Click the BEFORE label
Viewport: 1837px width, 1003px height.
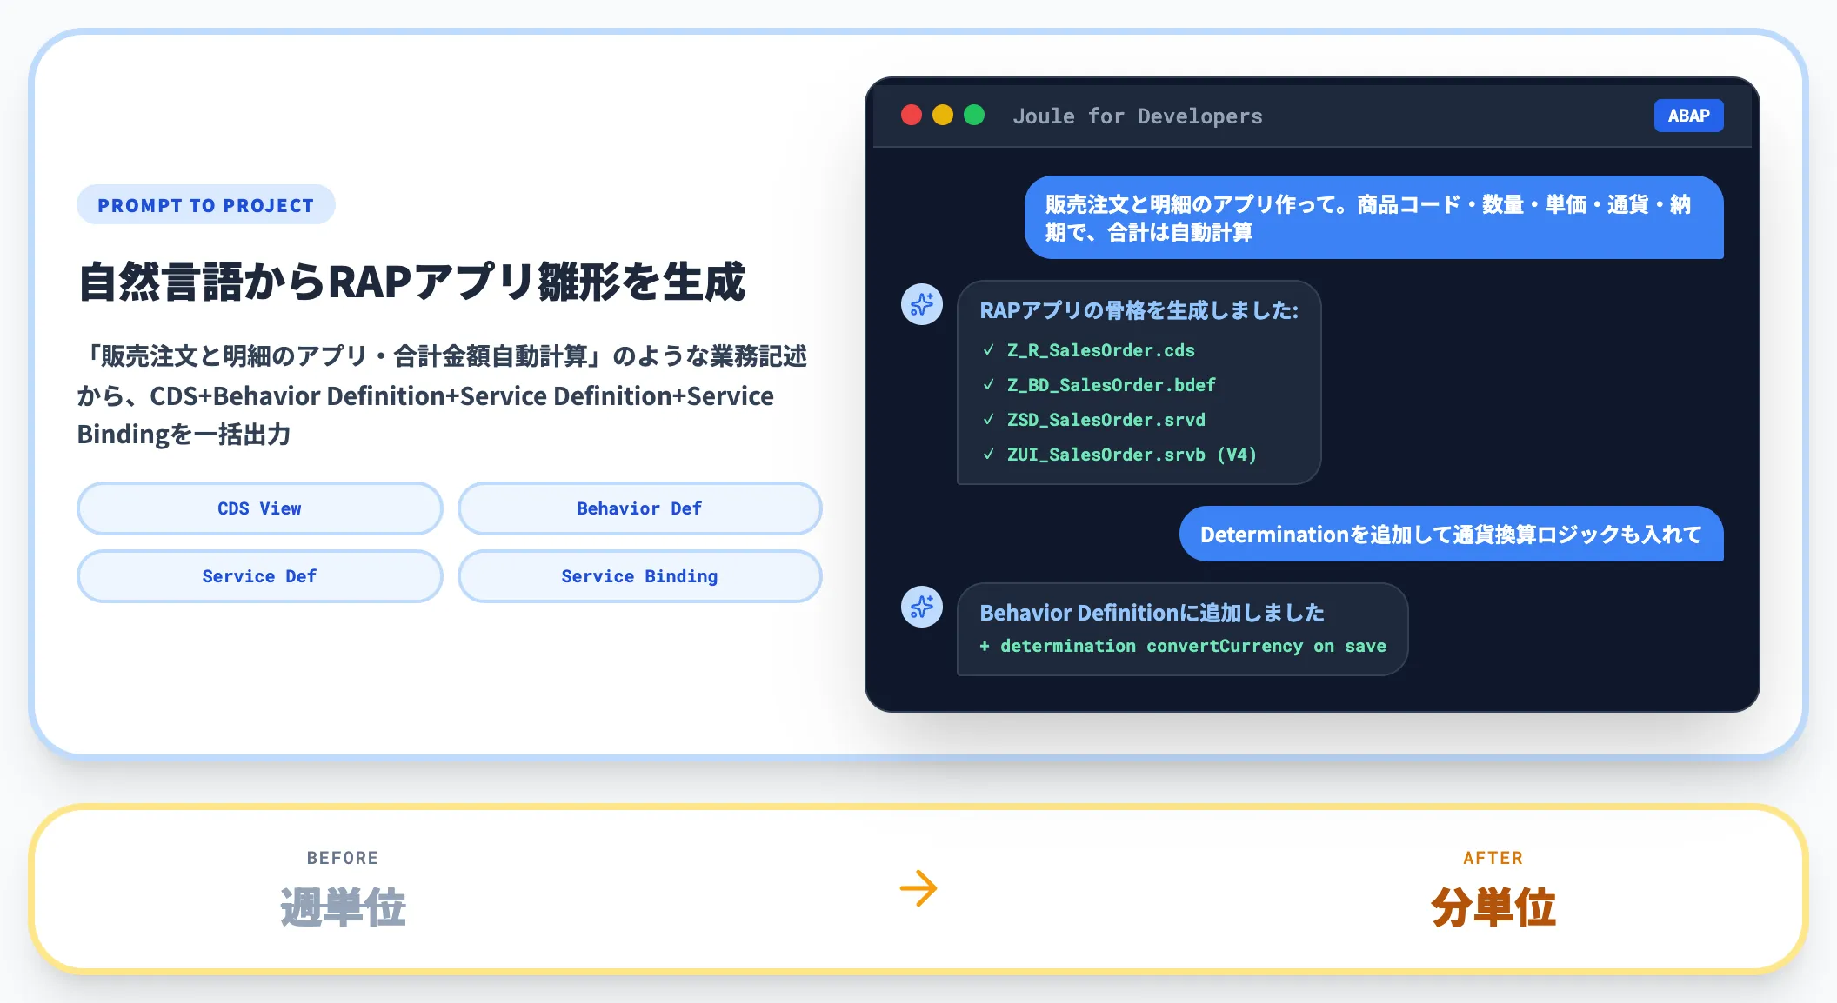(343, 858)
